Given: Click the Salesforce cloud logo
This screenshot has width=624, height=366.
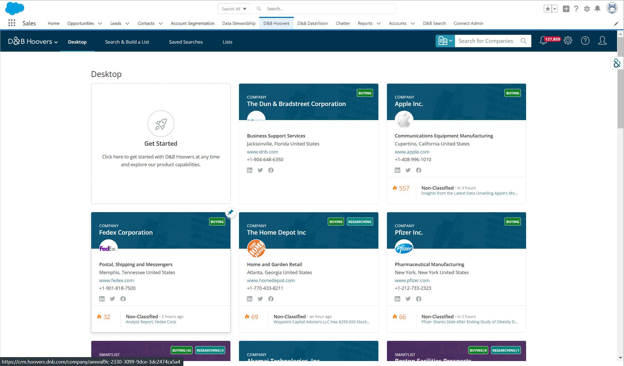Looking at the screenshot, I should coord(15,8).
